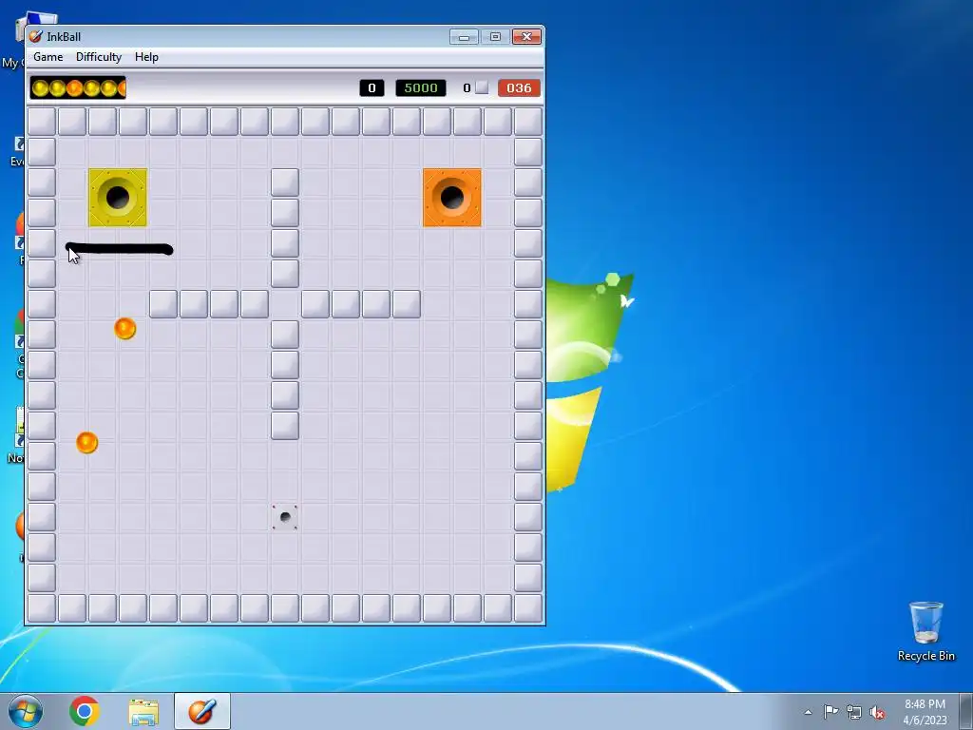Screen dimensions: 973x730
Task: Open the Windows Start menu
Action: point(25,711)
